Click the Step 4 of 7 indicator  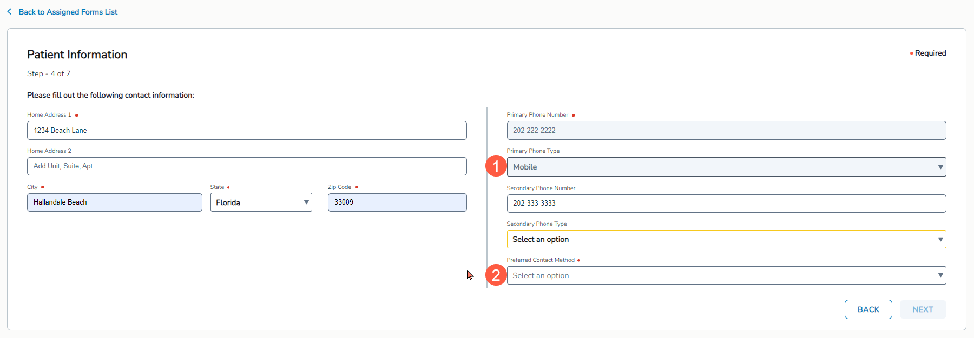pyautogui.click(x=49, y=73)
